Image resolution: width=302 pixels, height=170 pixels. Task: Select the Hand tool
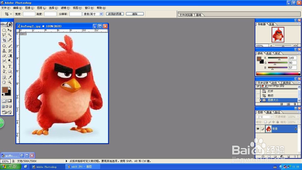(x=4, y=82)
